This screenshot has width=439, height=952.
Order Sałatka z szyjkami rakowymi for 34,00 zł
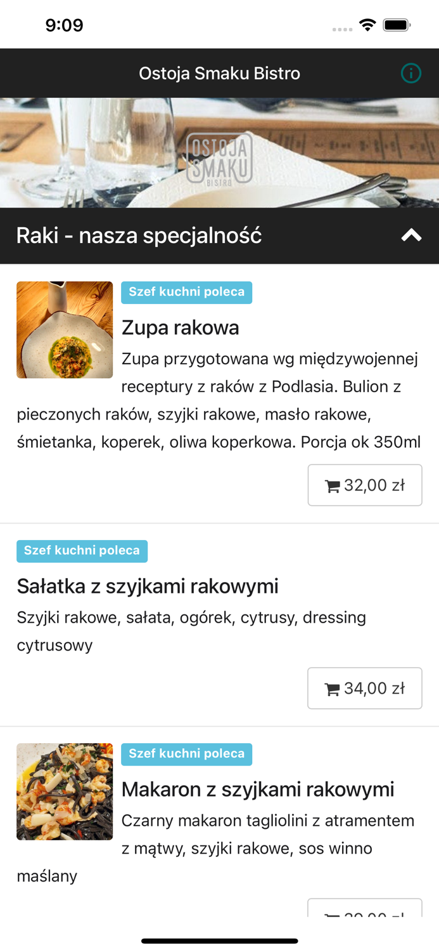[365, 688]
